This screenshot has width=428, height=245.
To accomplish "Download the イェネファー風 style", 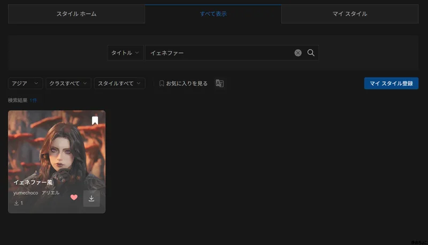I will pyautogui.click(x=91, y=198).
